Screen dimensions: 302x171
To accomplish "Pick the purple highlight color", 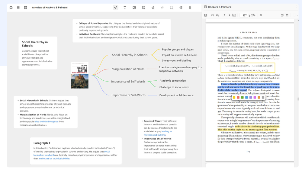I will point(251,98).
